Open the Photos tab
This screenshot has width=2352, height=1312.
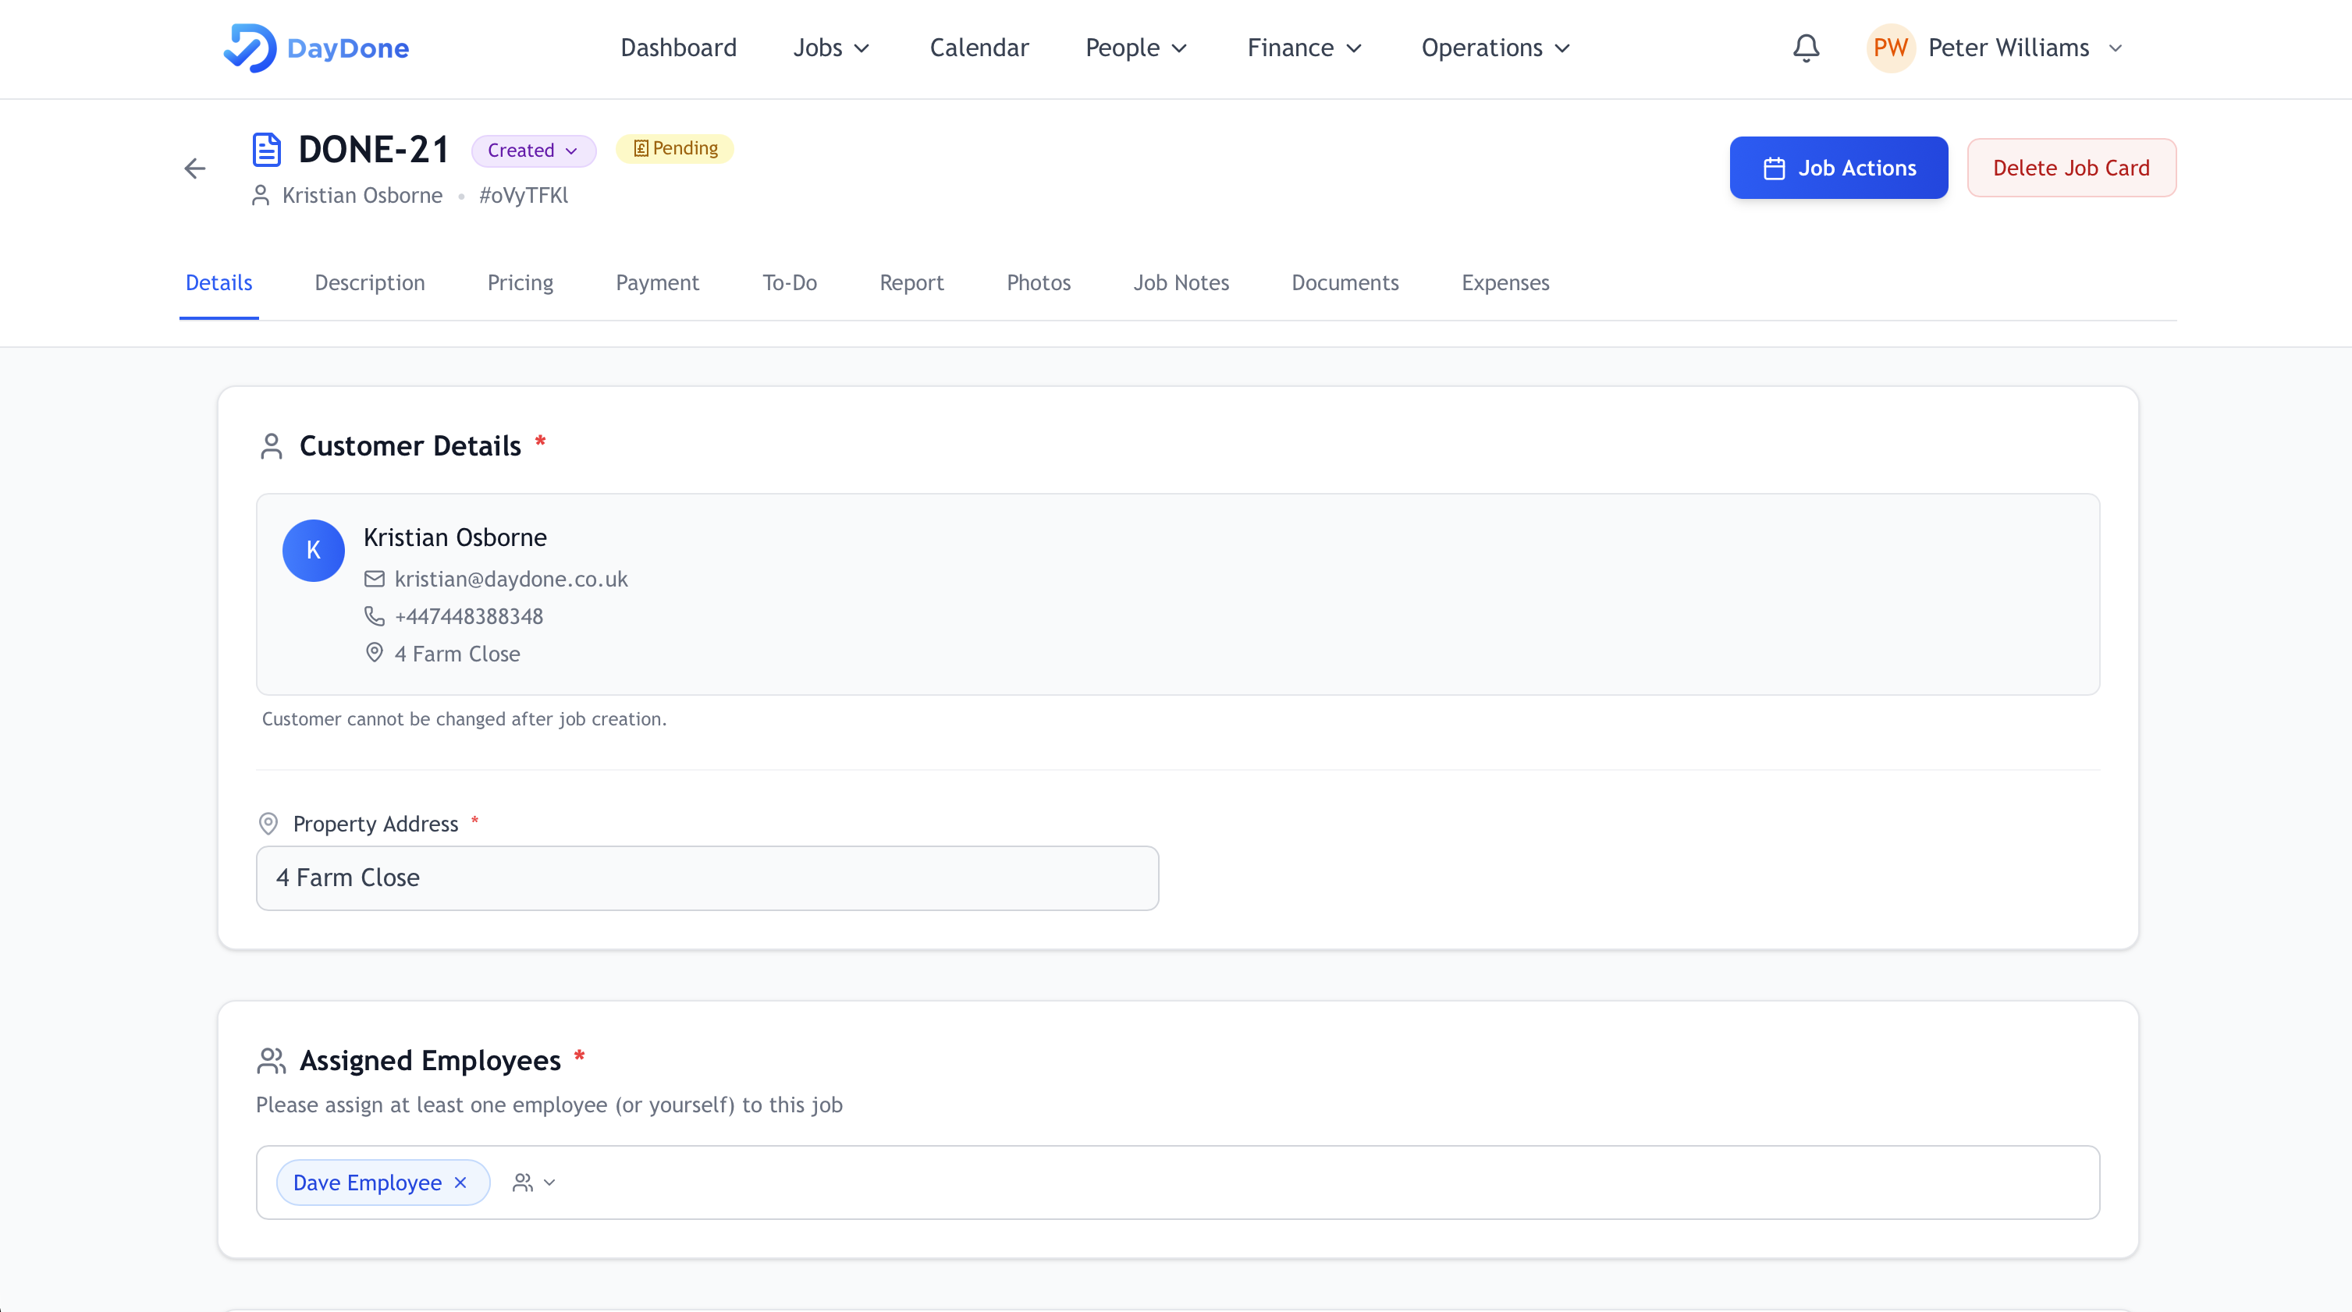click(1038, 283)
